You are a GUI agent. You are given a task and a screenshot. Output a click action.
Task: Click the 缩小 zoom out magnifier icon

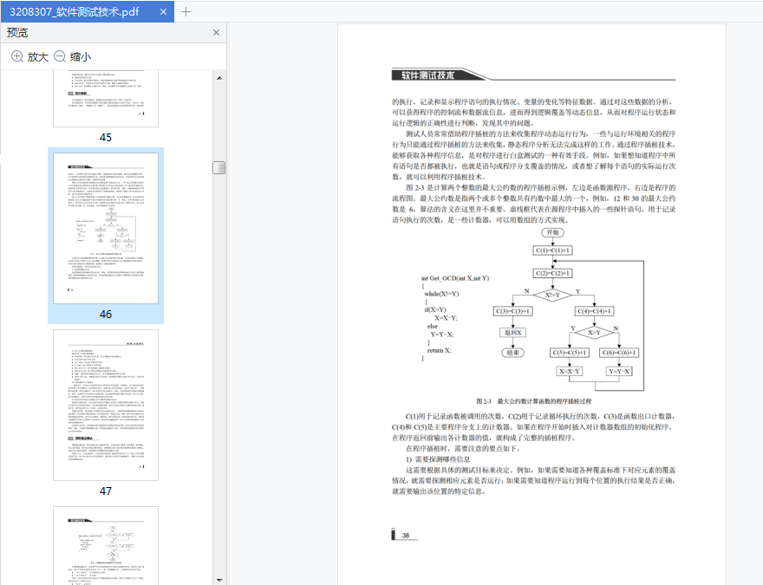click(59, 56)
